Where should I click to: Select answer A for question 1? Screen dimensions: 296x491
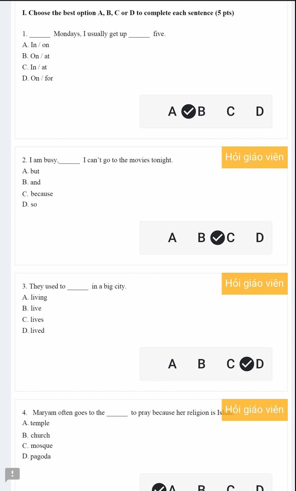pyautogui.click(x=172, y=111)
